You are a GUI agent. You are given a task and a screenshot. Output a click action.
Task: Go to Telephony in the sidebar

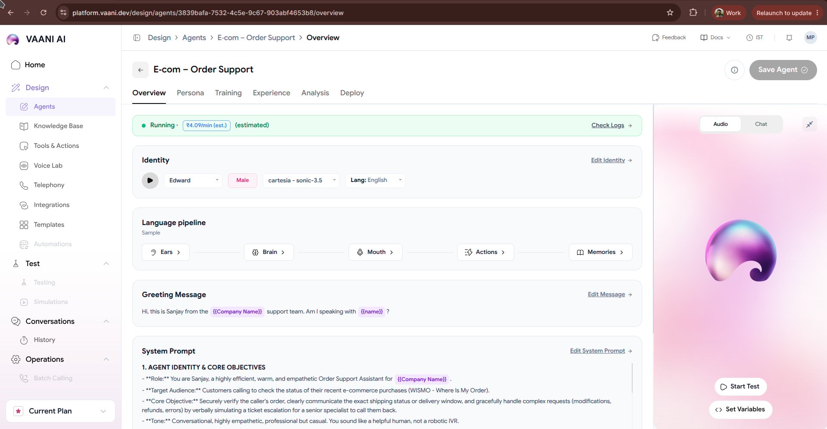60,185
